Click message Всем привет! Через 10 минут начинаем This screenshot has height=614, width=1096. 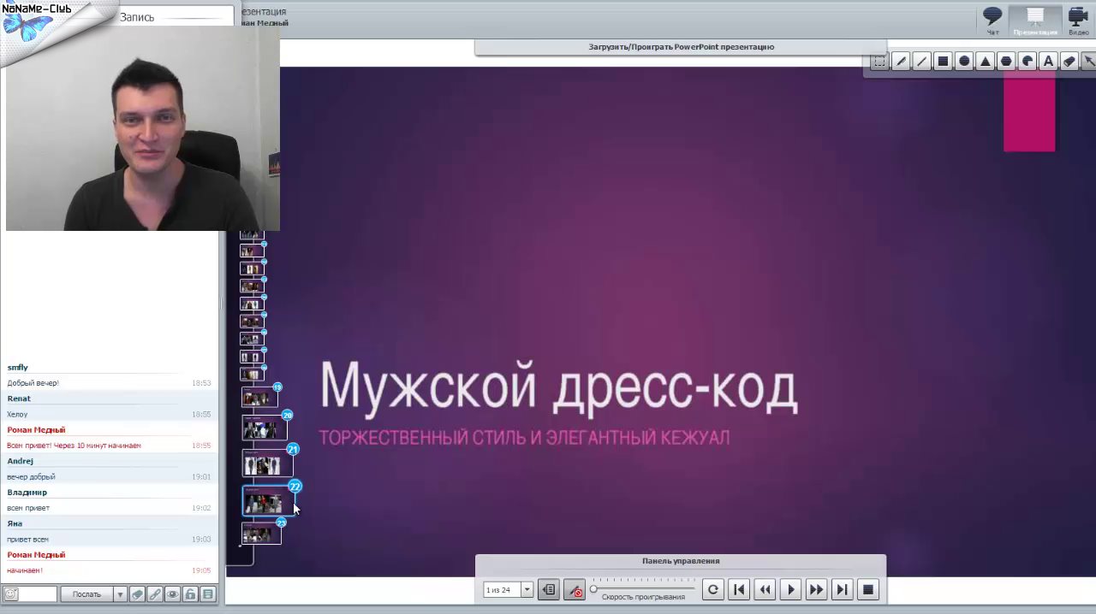click(74, 446)
